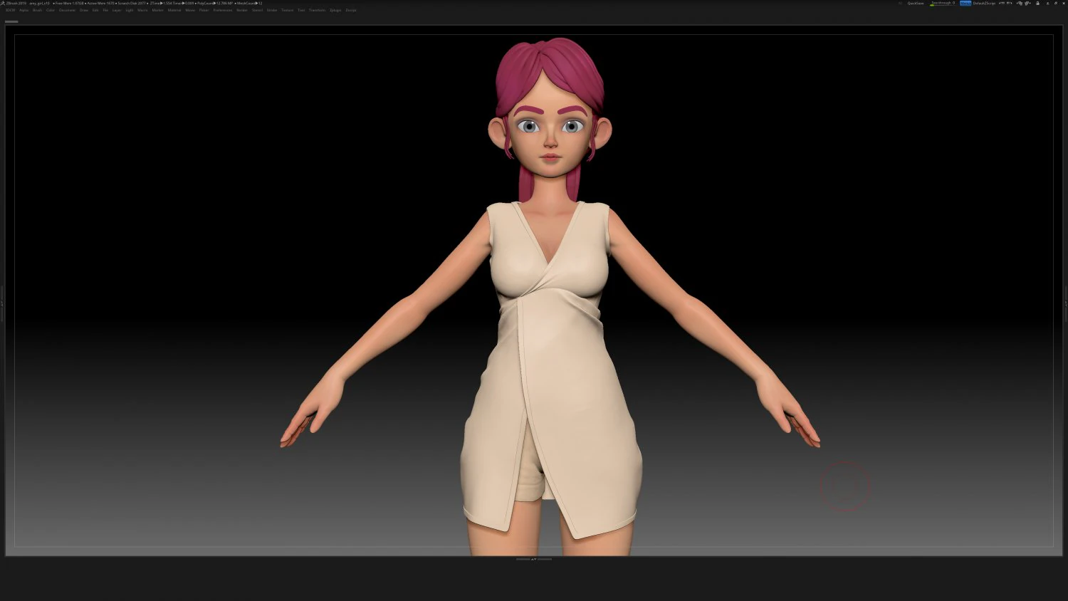The image size is (1068, 601).
Task: Adjust the Seethrough slider
Action: tap(941, 3)
